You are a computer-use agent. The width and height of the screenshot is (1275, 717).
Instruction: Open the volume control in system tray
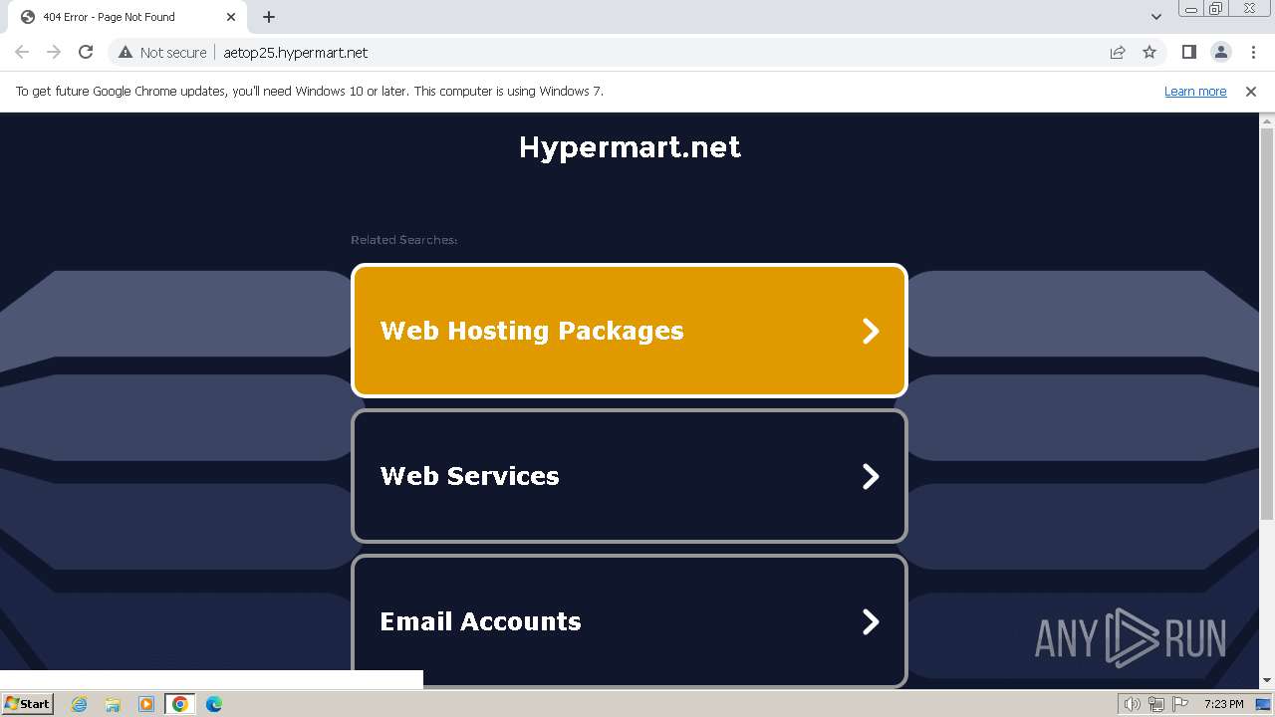point(1133,704)
